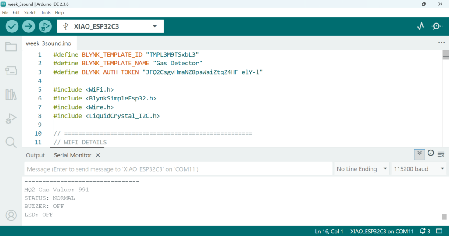Click the #include <WiFi.h> line
This screenshot has width=449, height=236.
pos(83,89)
